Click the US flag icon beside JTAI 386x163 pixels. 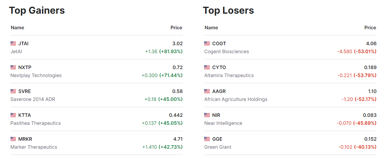coord(13,44)
